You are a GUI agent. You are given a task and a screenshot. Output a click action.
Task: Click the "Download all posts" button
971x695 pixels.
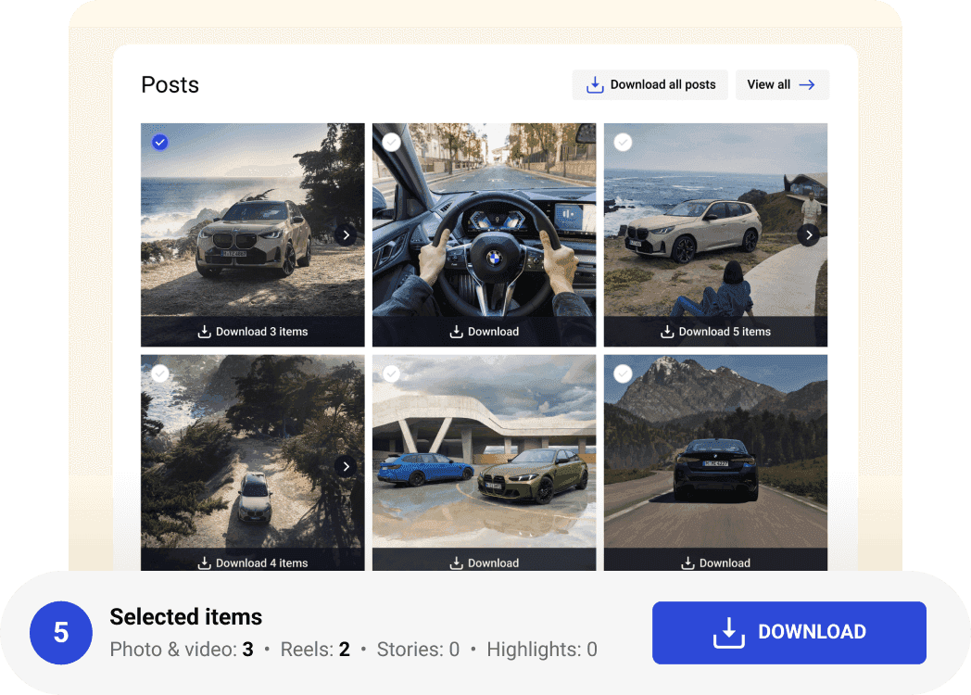point(649,84)
